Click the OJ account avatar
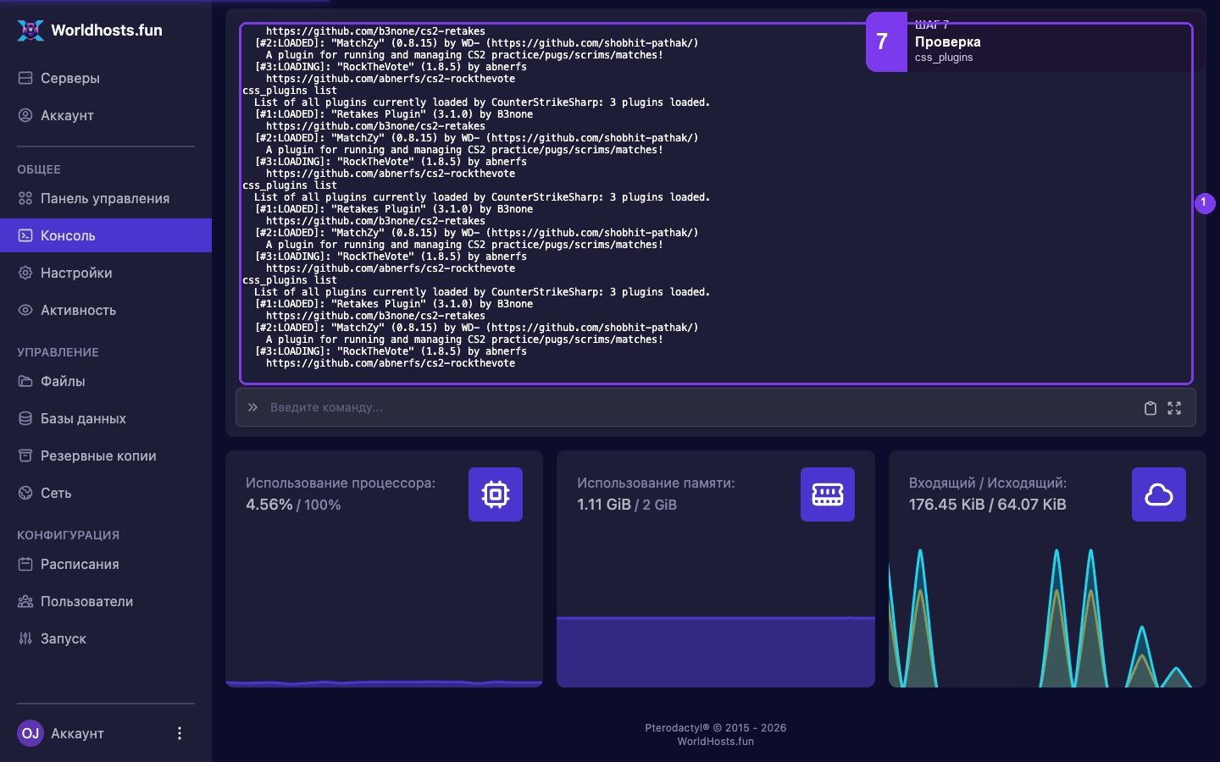 (x=30, y=733)
